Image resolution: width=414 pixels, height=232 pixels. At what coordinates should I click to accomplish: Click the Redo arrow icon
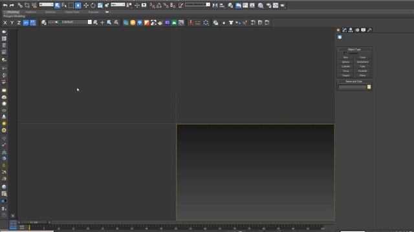click(12, 5)
